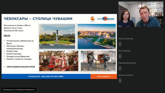Click the 'СВОЯ НАЦИОНАЛЬНАЯ КУХНЯ' bullet
This screenshot has height=93, width=165.
coord(21,67)
